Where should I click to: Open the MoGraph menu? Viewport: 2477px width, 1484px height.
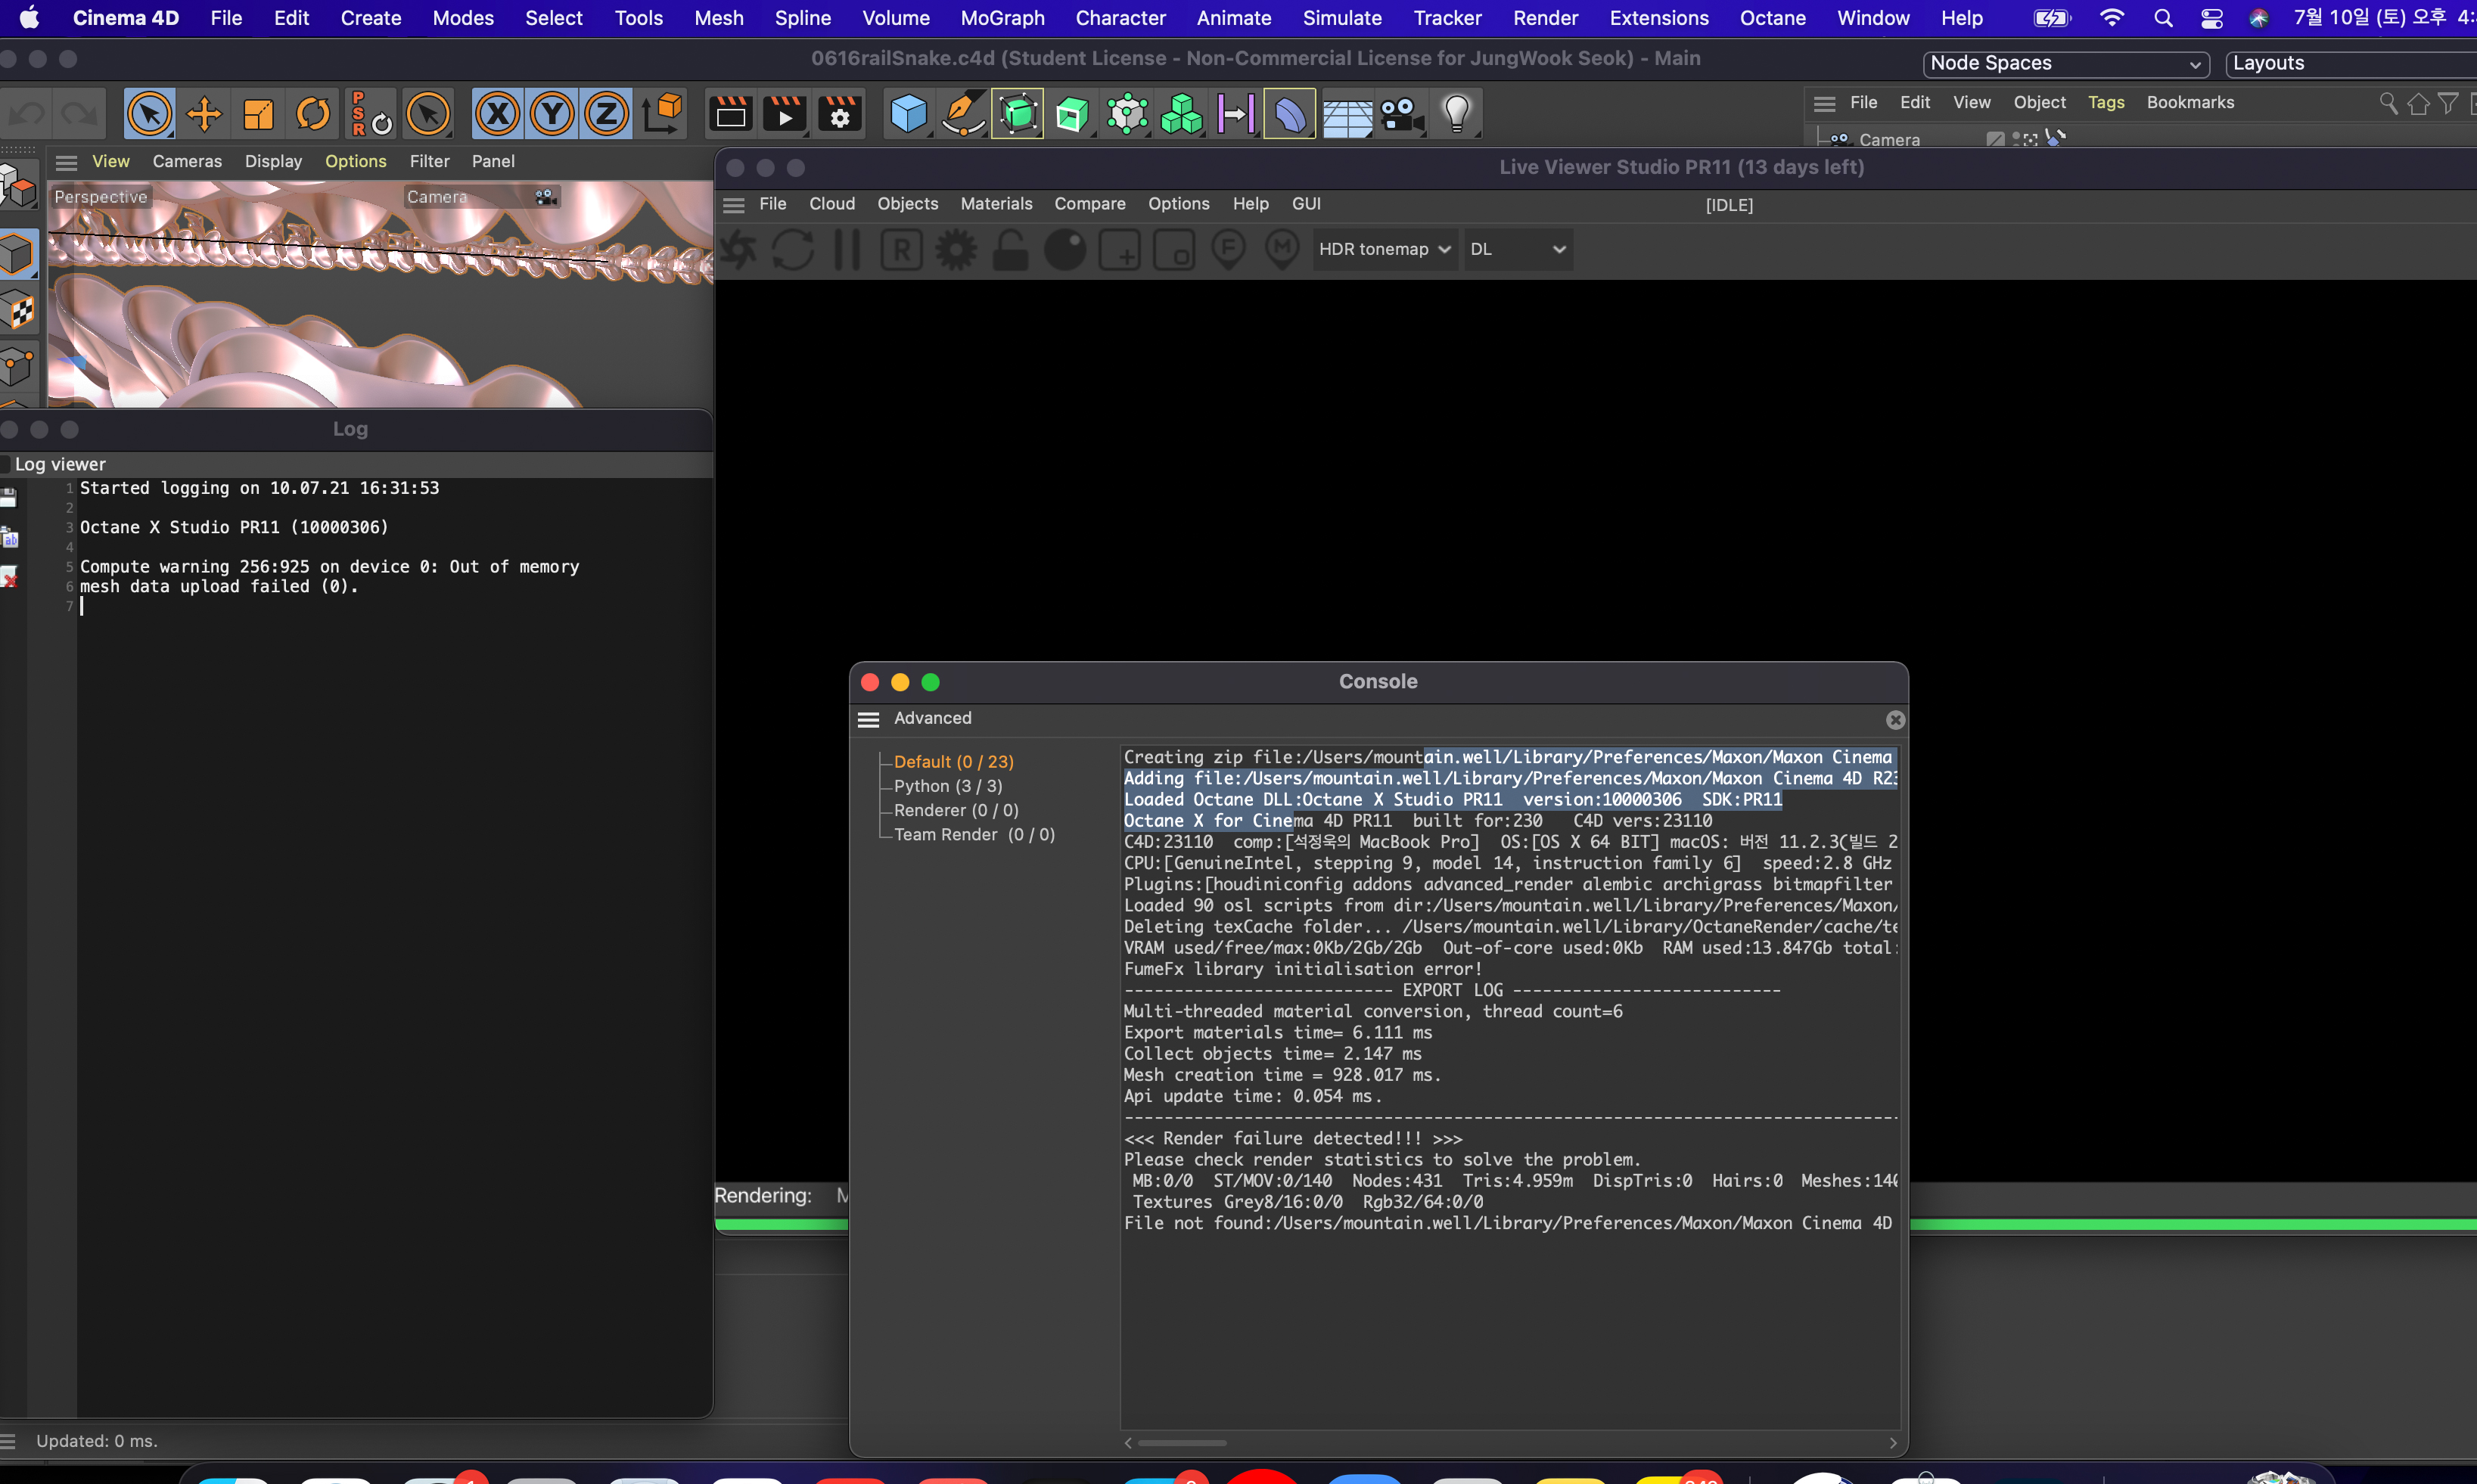[x=1002, y=18]
